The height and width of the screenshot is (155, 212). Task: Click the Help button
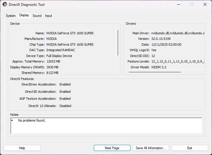[22, 148]
